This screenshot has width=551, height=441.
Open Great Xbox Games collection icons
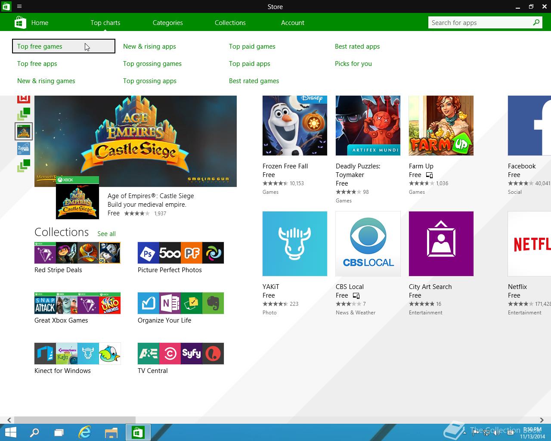77,303
